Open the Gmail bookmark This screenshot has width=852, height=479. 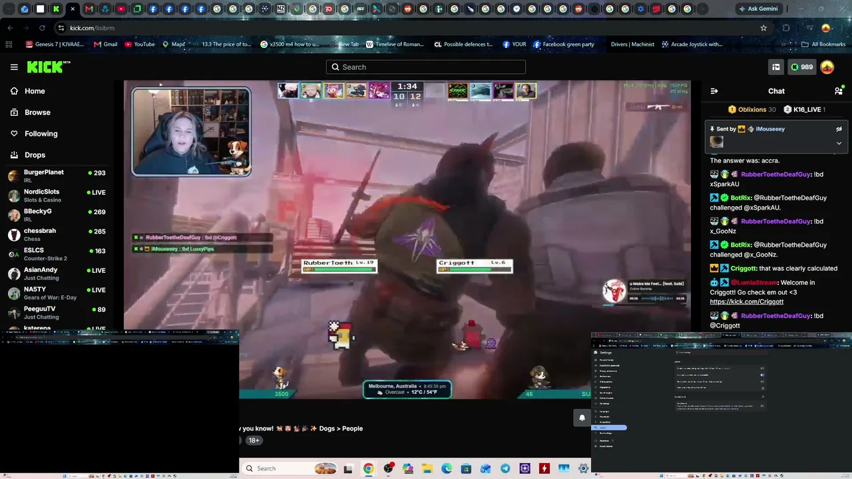click(106, 45)
